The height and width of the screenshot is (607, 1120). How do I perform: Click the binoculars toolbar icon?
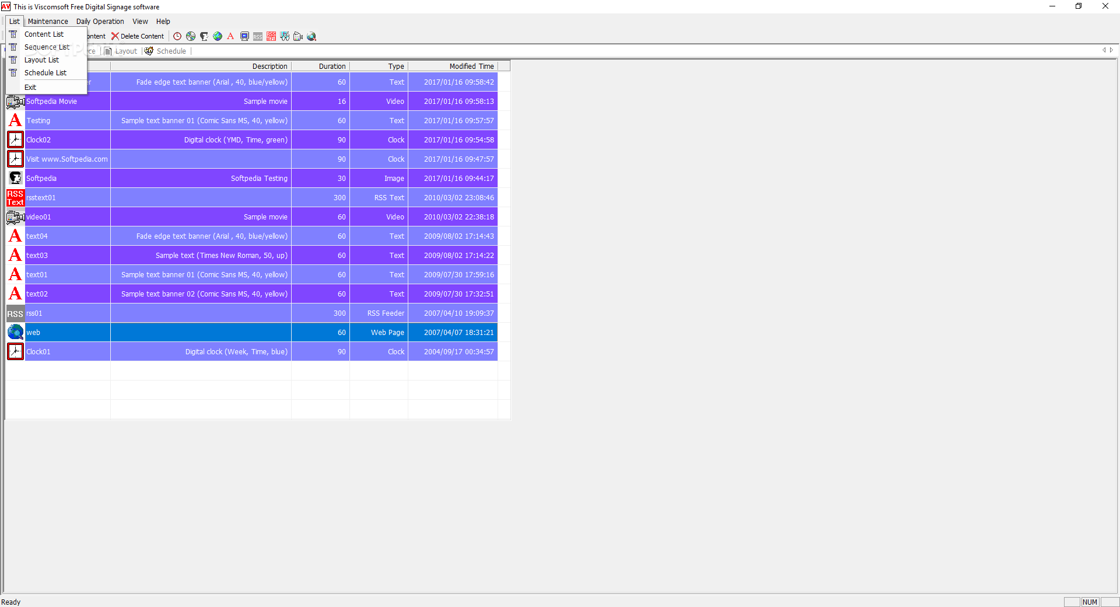click(285, 36)
